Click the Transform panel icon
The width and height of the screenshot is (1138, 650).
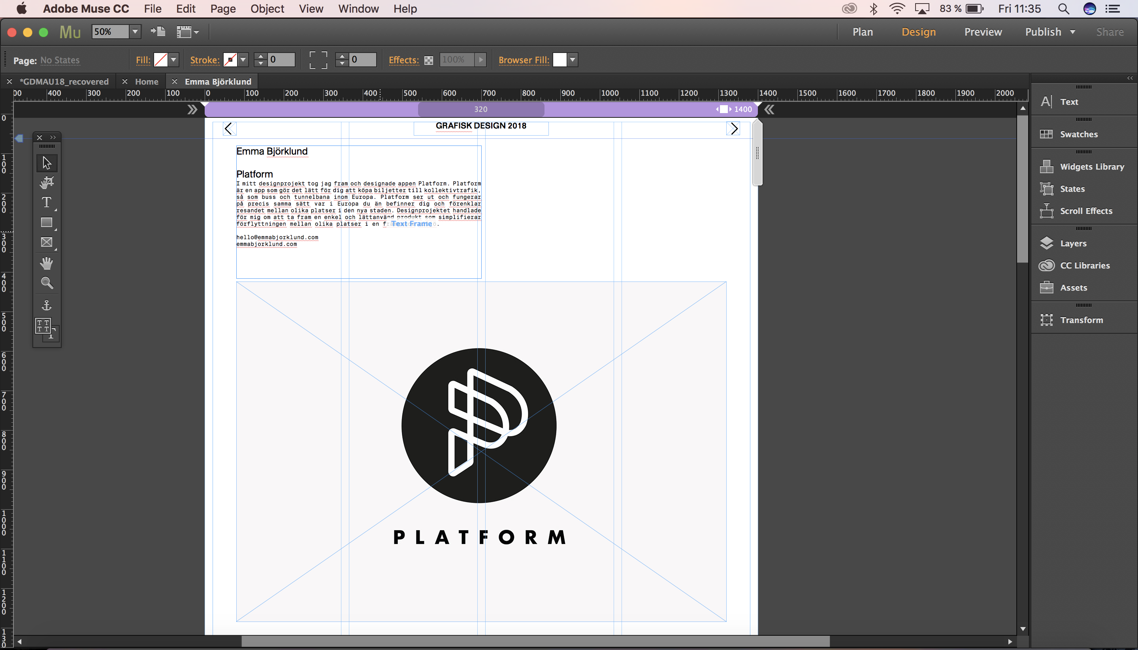point(1046,319)
